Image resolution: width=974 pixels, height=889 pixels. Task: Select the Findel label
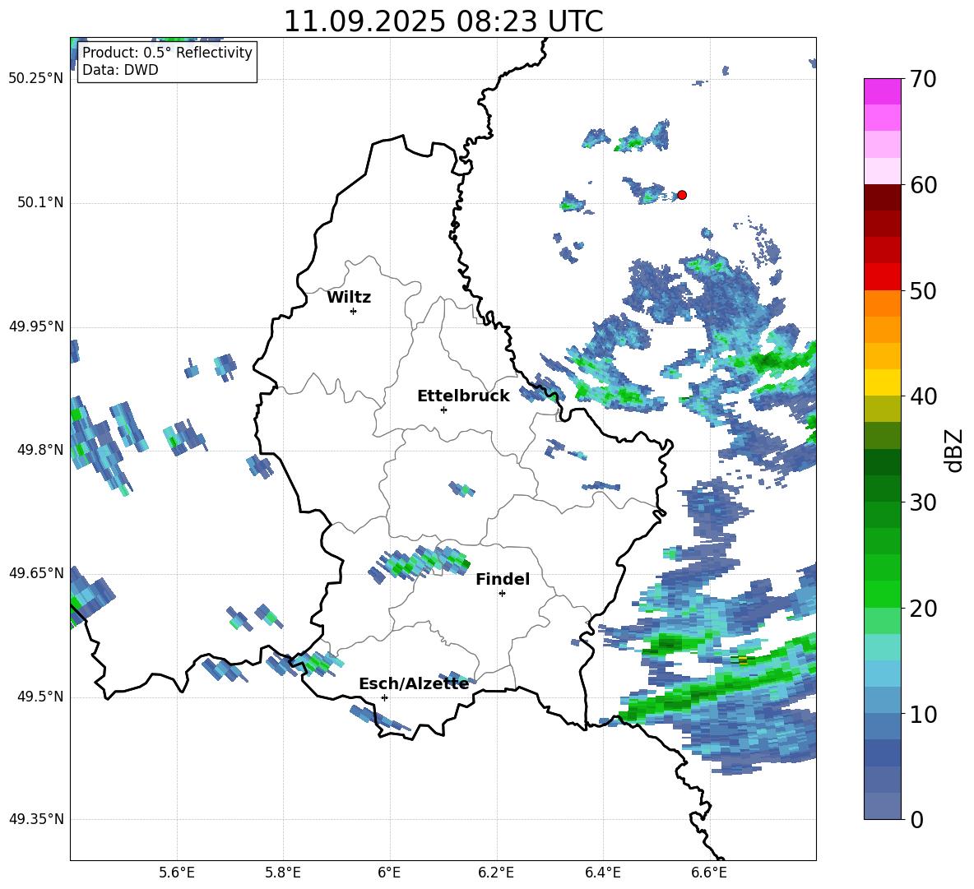point(503,579)
